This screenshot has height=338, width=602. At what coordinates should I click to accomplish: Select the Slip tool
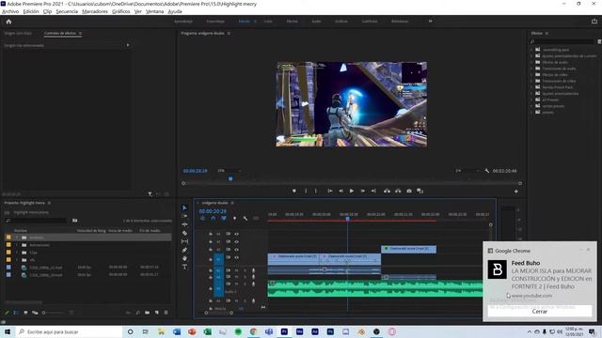(184, 241)
